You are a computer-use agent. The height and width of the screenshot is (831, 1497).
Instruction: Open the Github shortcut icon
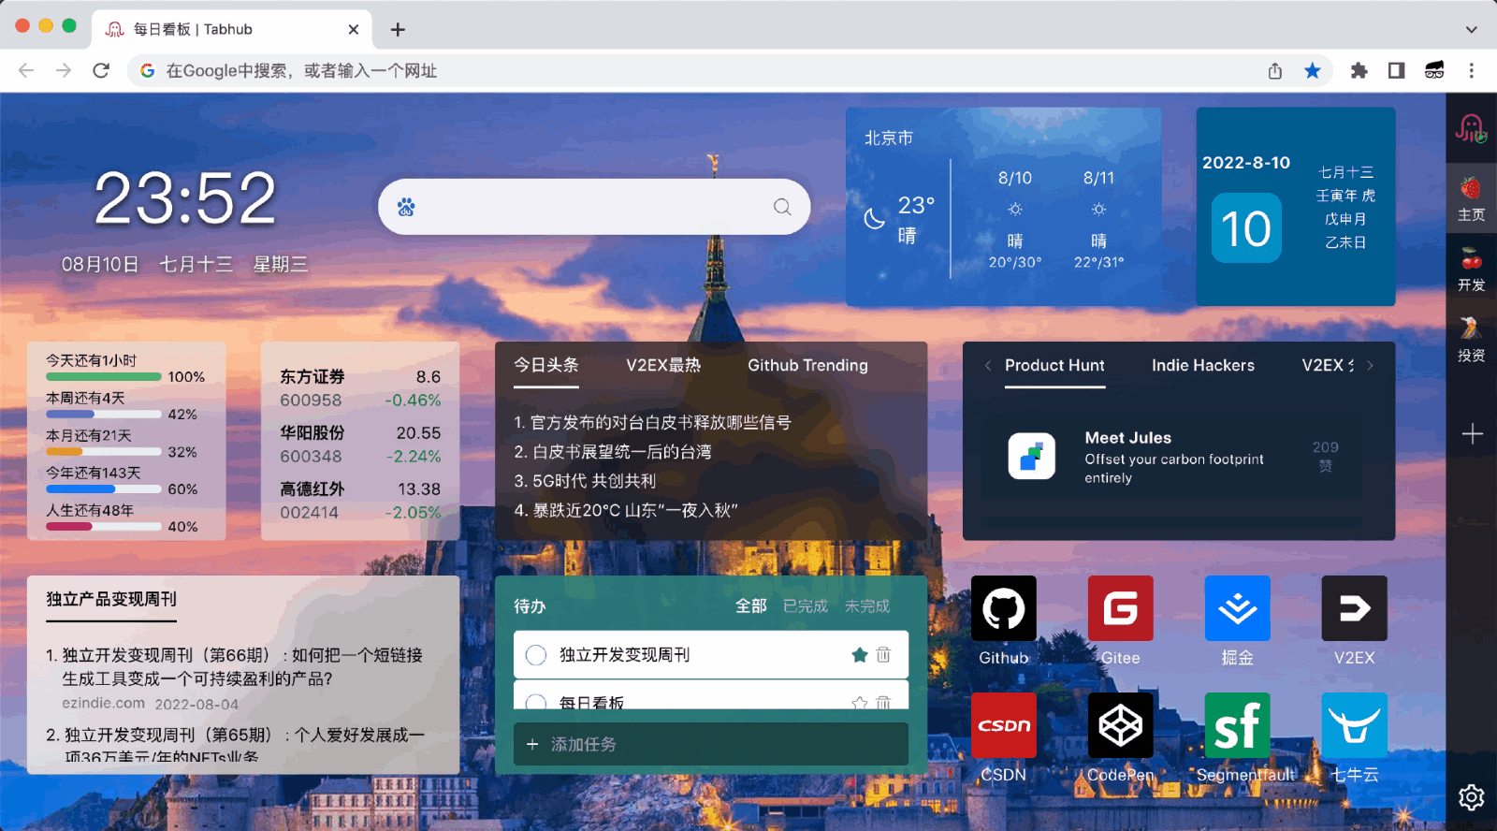[1003, 608]
